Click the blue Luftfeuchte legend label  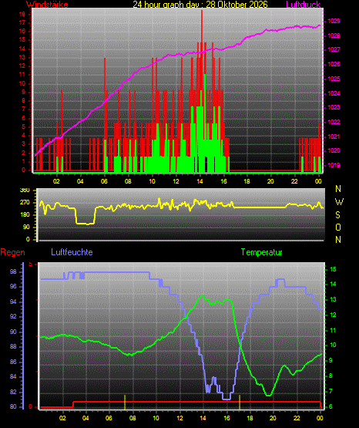click(72, 252)
